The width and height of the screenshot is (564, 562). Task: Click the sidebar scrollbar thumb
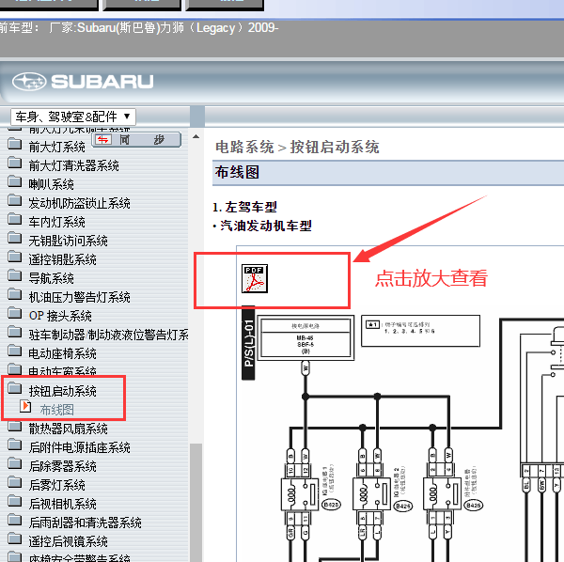pyautogui.click(x=196, y=502)
